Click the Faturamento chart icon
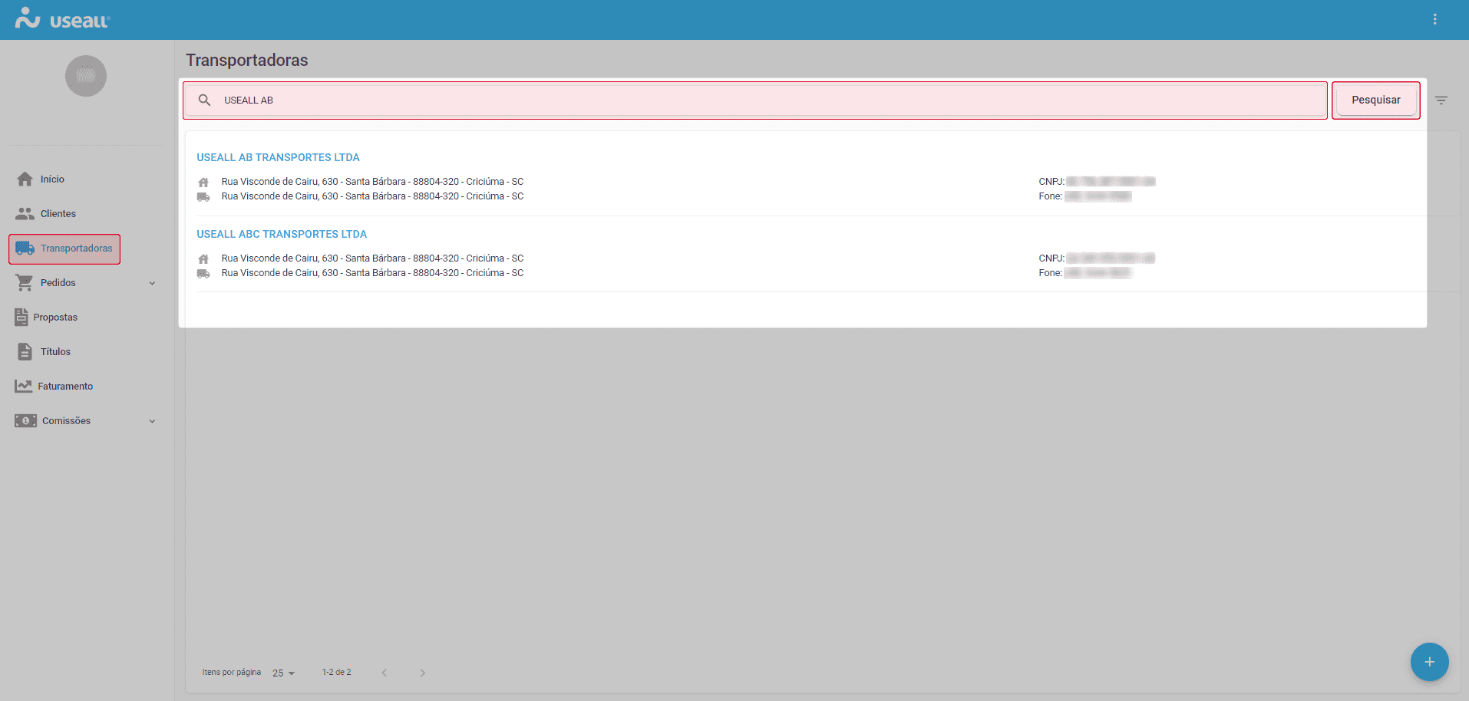The height and width of the screenshot is (701, 1469). [x=24, y=386]
